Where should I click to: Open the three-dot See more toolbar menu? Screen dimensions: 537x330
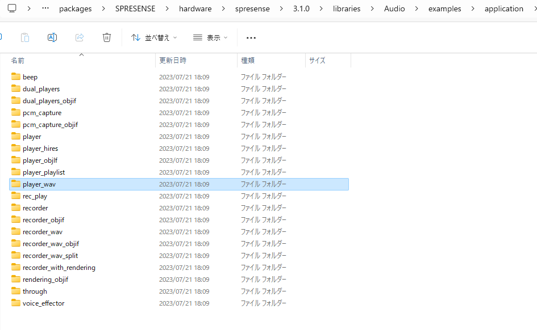pyautogui.click(x=251, y=37)
